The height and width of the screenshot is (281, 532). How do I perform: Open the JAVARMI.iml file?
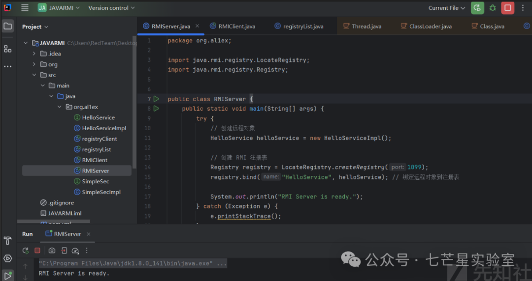[61, 213]
